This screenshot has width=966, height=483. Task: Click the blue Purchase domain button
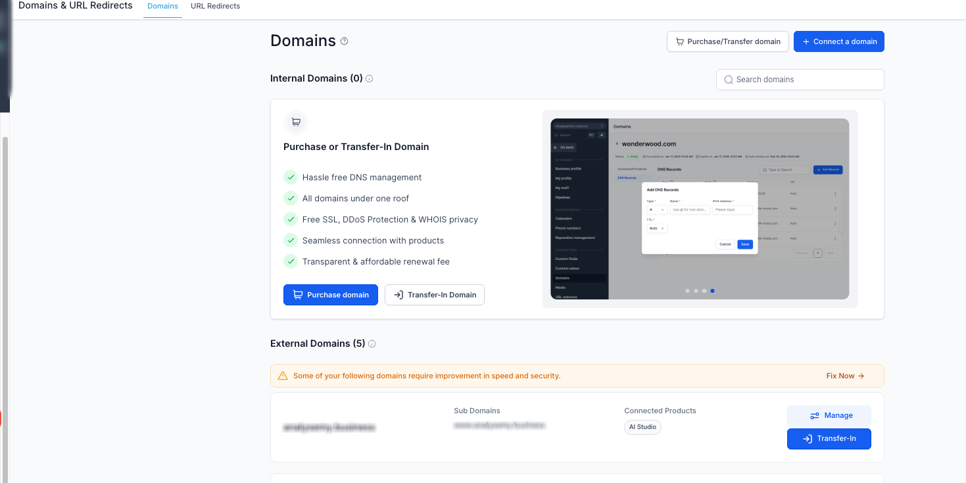pos(331,295)
